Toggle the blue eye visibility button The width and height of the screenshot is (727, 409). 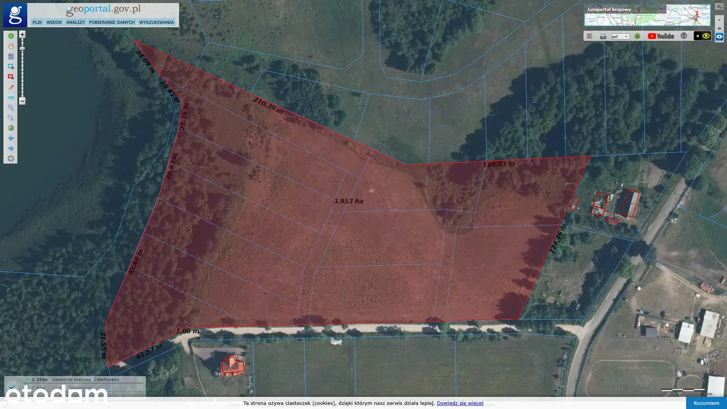pos(719,37)
